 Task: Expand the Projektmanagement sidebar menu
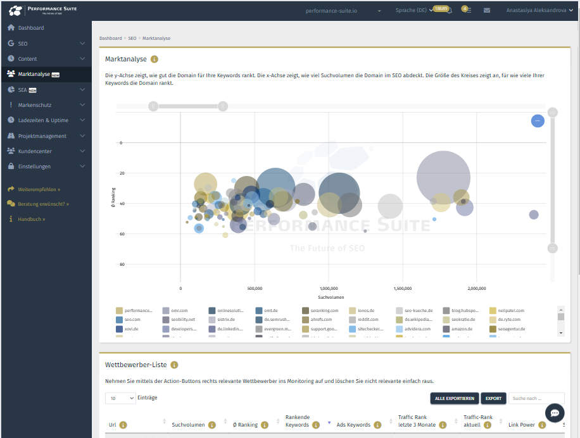(82, 135)
